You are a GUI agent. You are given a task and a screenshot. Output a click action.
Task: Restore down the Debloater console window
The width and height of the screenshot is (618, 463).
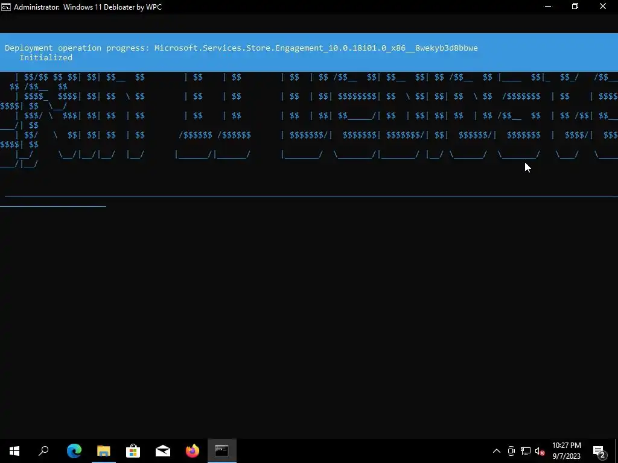coord(575,7)
